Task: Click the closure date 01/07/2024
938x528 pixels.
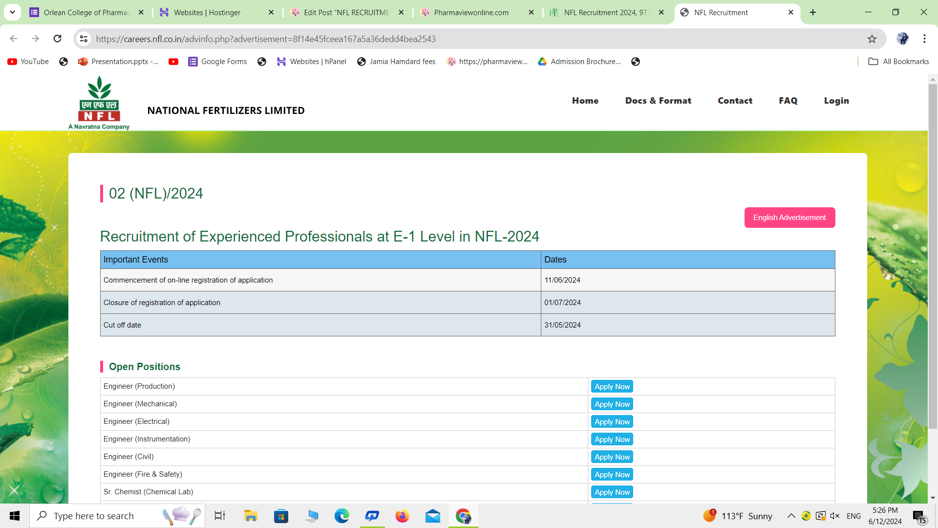Action: pos(562,303)
